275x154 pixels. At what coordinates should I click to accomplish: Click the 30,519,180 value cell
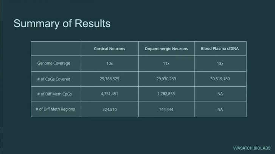coord(220,79)
